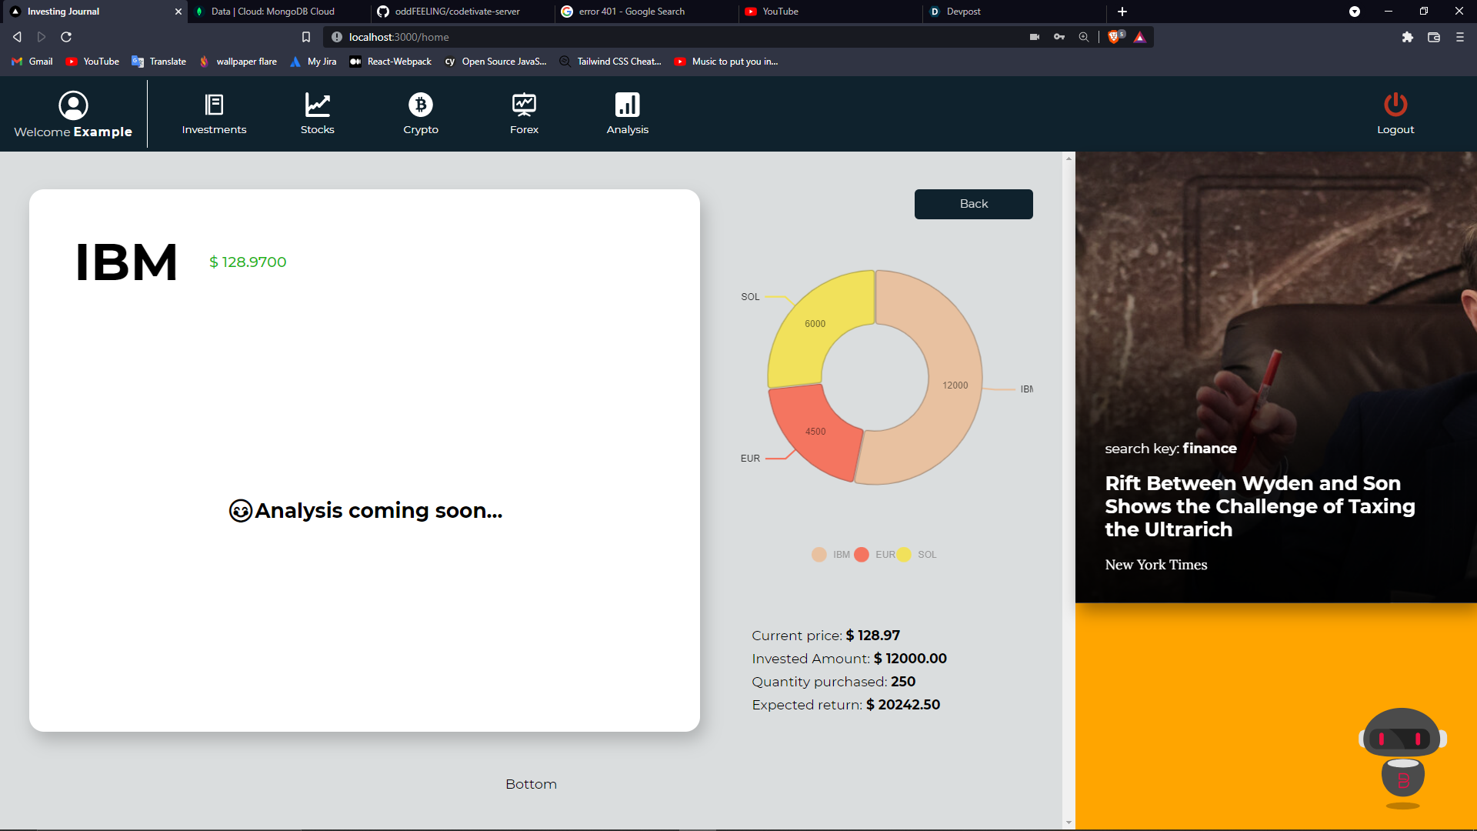Open the Brave Shields panel with badge 5
This screenshot has height=831, width=1477.
click(1115, 36)
